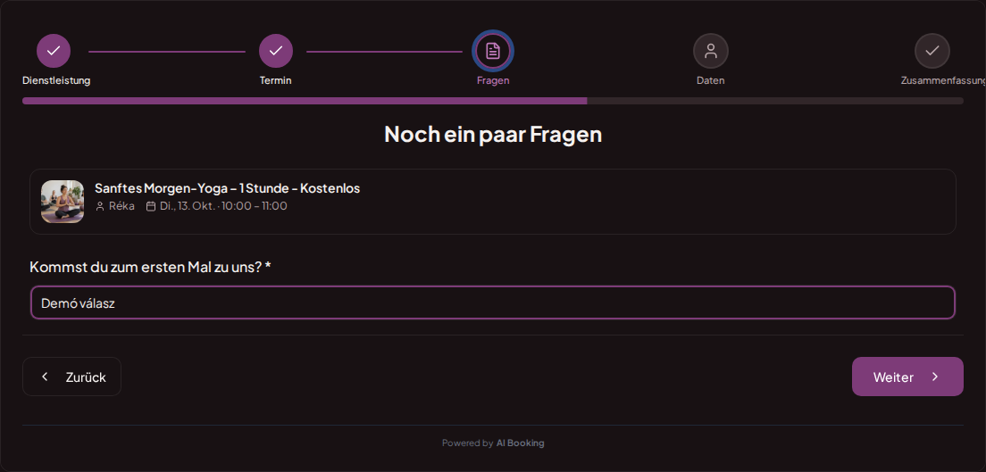Viewport: 986px width, 472px height.
Task: Click the Termin step label
Action: pyautogui.click(x=275, y=80)
